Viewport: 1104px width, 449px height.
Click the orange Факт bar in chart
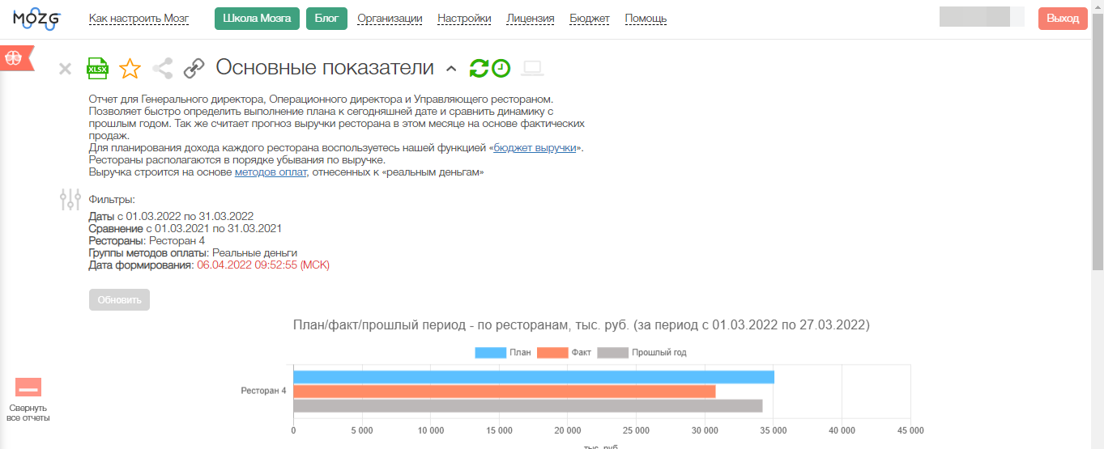[505, 392]
